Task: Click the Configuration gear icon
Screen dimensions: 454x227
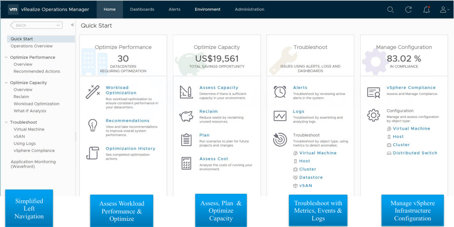Action: [373, 116]
